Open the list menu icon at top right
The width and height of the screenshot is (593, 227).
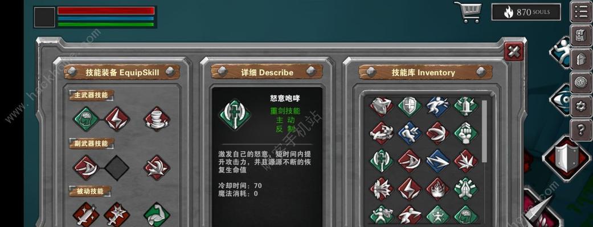581,12
